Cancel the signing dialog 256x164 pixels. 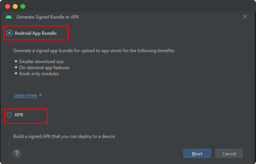pyautogui.click(x=229, y=153)
